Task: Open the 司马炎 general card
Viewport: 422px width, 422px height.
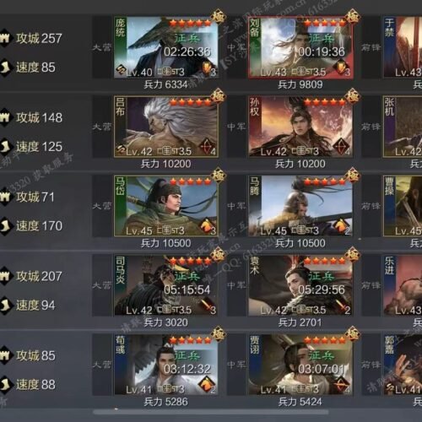Action: [x=166, y=285]
